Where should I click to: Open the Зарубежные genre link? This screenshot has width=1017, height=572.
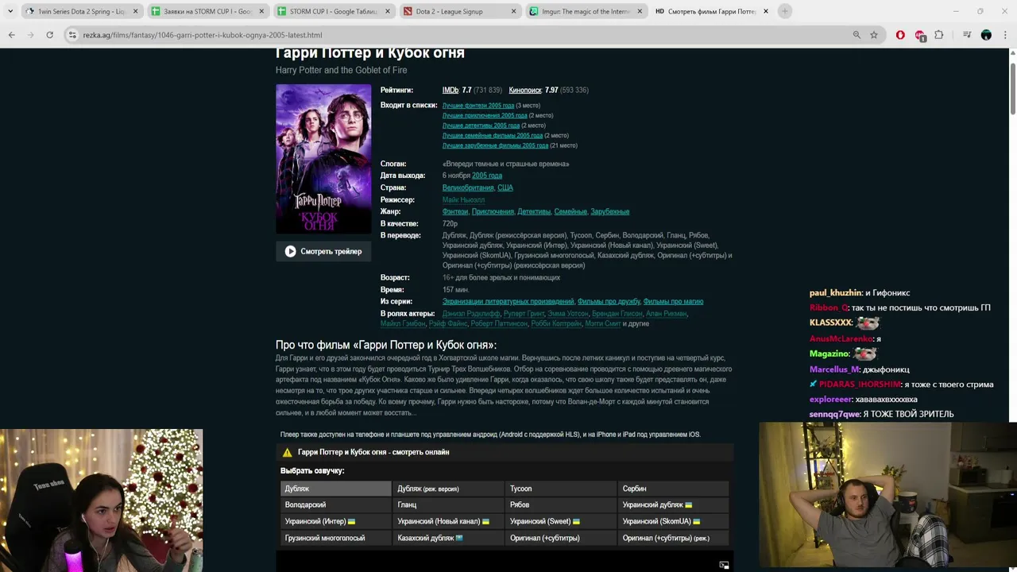(610, 211)
